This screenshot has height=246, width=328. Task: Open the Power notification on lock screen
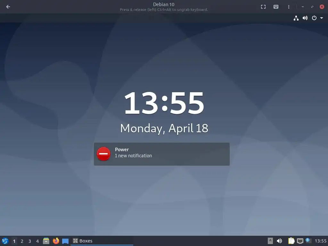pyautogui.click(x=161, y=154)
